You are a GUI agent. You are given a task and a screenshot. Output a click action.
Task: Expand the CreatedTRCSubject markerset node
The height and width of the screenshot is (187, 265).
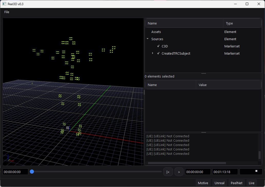pos(153,53)
